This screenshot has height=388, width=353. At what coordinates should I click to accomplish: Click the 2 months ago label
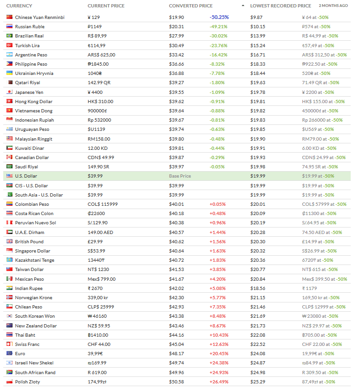(x=333, y=6)
